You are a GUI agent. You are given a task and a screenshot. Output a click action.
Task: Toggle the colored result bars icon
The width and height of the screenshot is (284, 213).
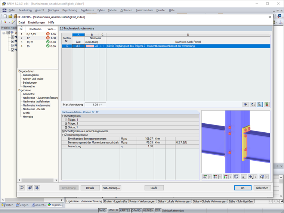(x=260, y=105)
